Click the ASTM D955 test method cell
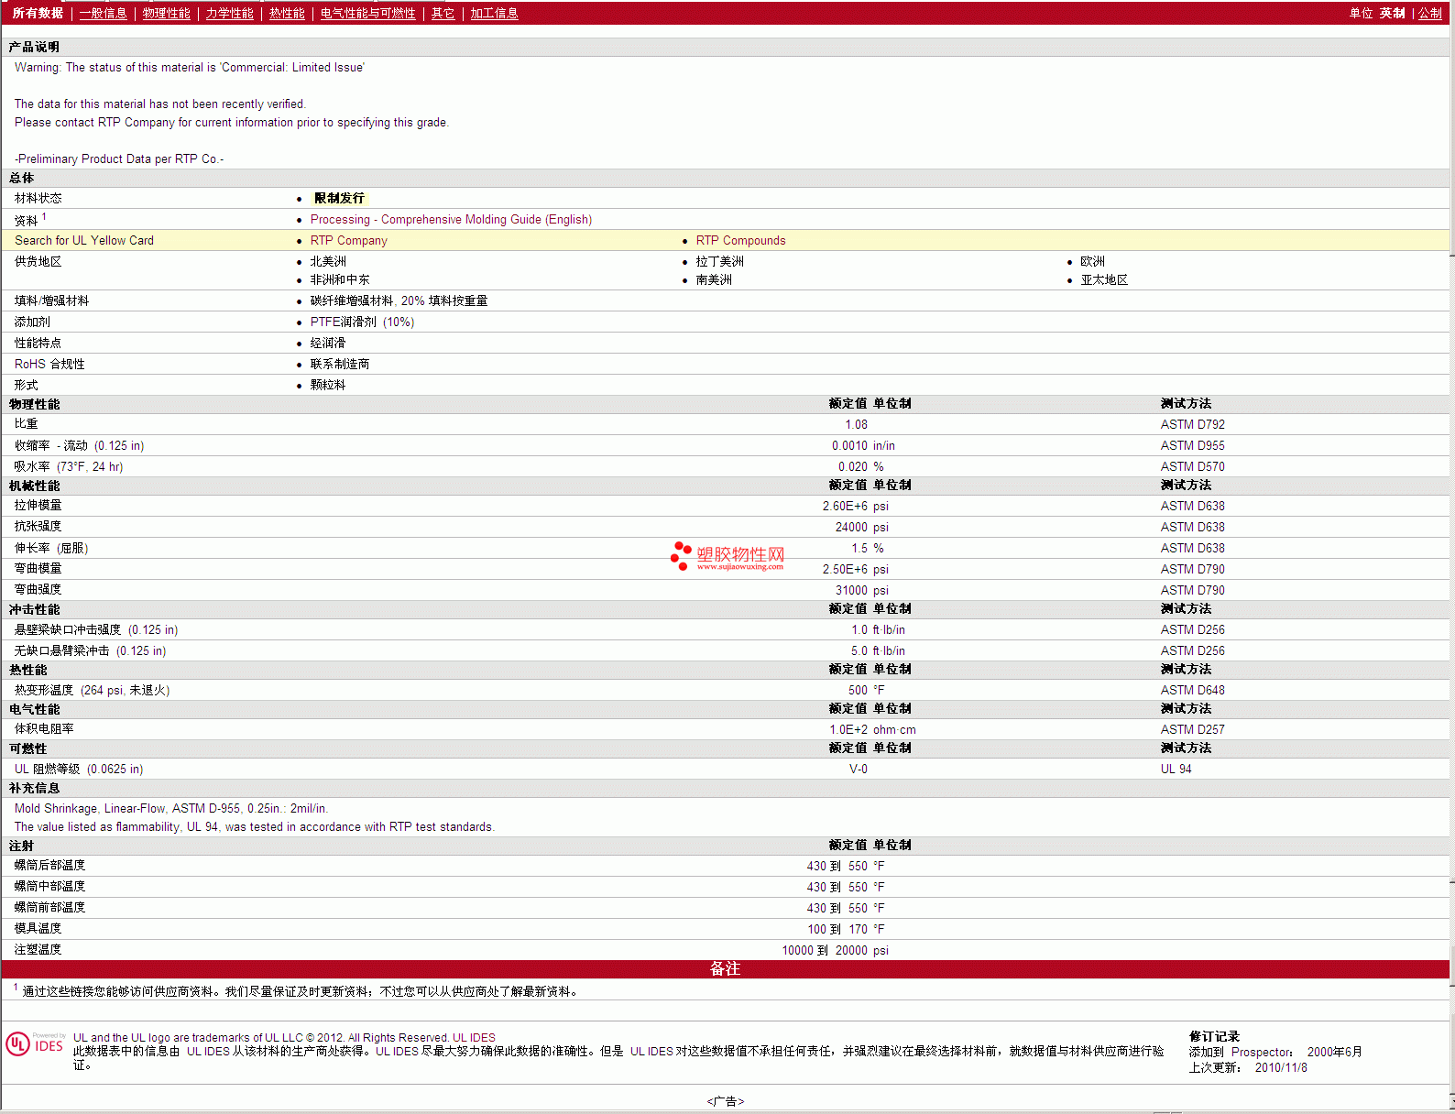 pyautogui.click(x=1192, y=445)
